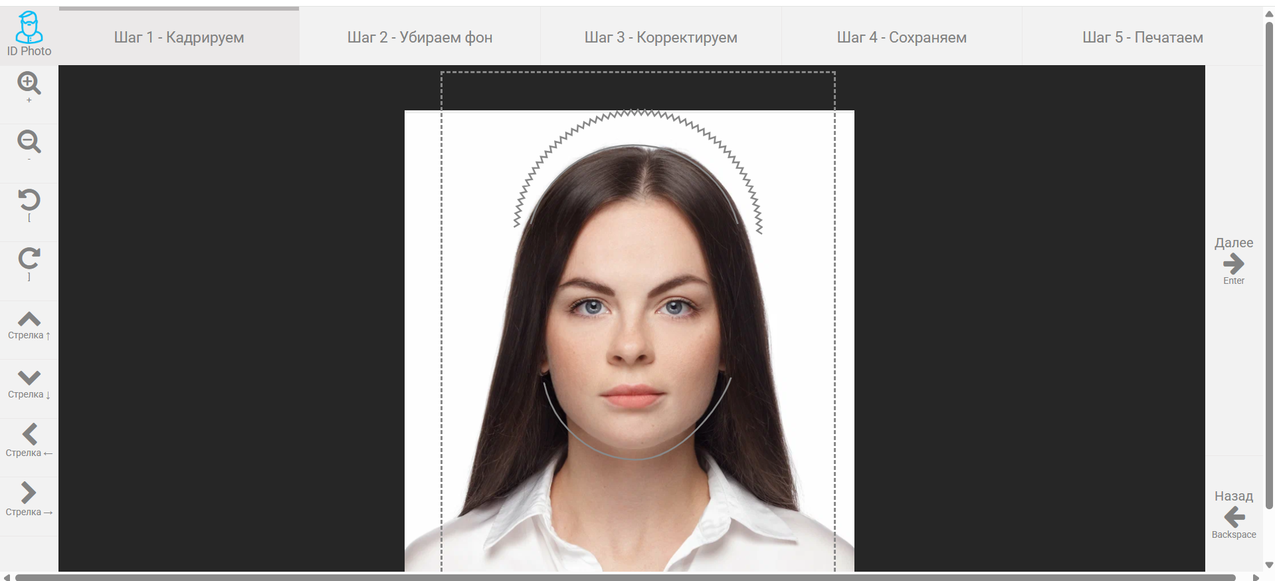Shift photo left with Стрелка ← icon

29,435
